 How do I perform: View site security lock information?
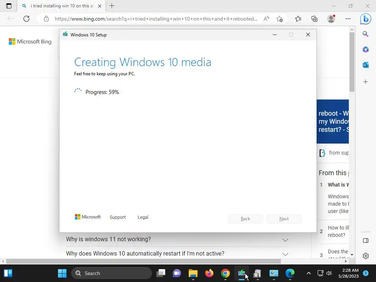46,19
